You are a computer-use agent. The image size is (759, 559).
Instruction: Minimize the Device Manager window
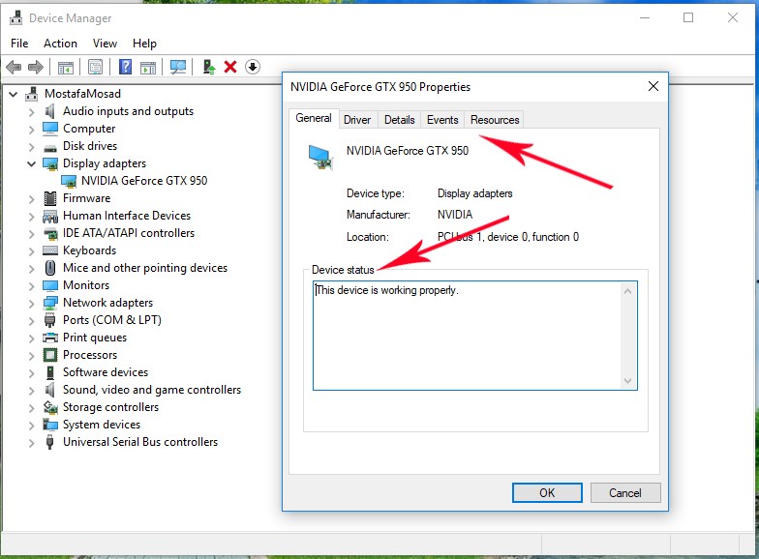645,17
